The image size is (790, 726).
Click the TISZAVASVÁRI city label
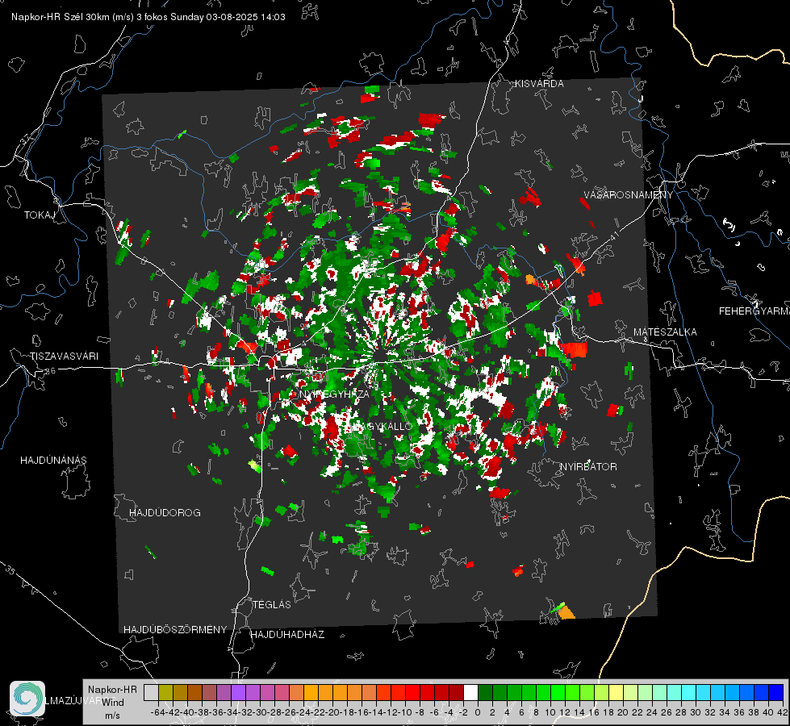[64, 357]
